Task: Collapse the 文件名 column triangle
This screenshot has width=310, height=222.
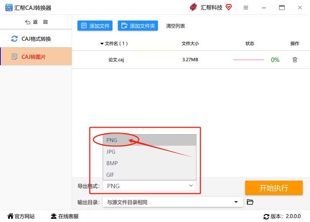Action: point(102,44)
